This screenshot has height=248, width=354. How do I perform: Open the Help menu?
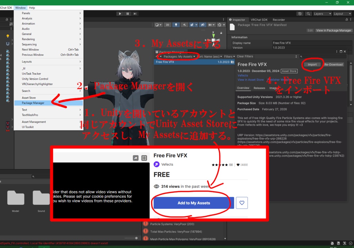point(32,8)
